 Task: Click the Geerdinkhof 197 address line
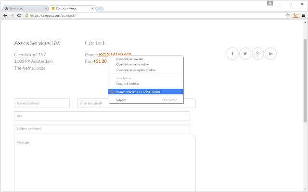(x=30, y=54)
